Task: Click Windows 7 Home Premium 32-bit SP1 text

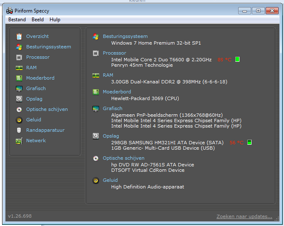Action: 156,43
